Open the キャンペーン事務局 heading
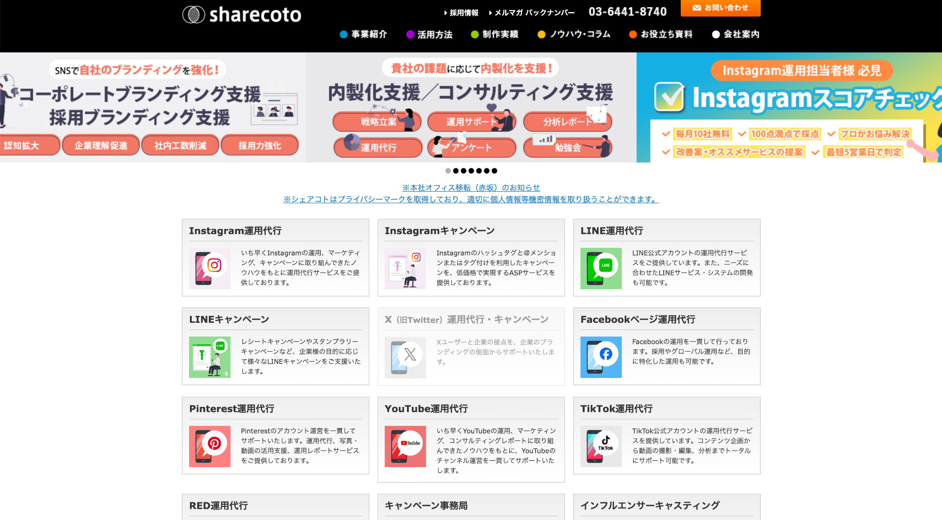 pos(426,506)
